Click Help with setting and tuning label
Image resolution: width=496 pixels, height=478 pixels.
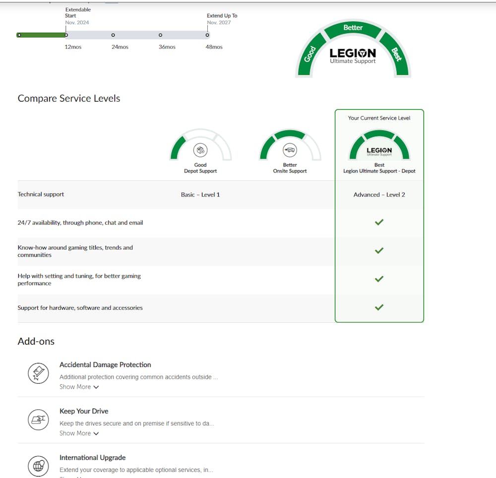click(79, 280)
